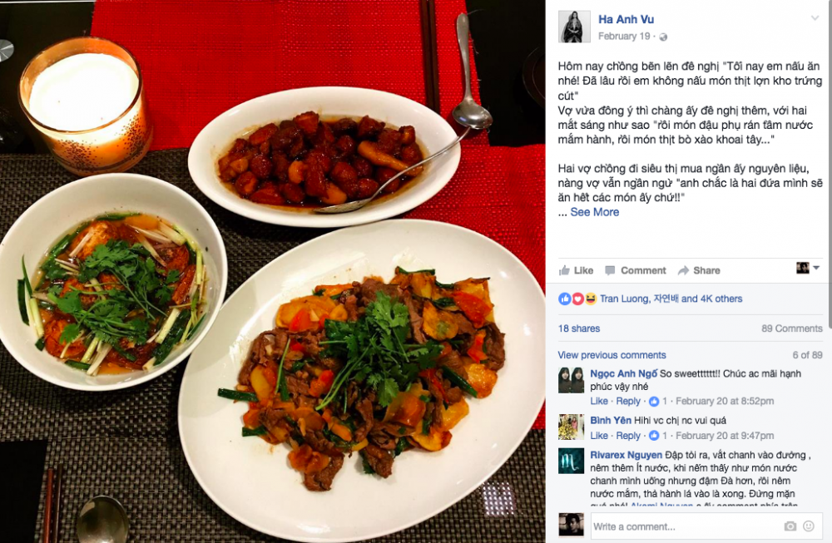Like Ngọc Anh Ngố's comment
Image resolution: width=832 pixels, height=543 pixels.
[599, 402]
